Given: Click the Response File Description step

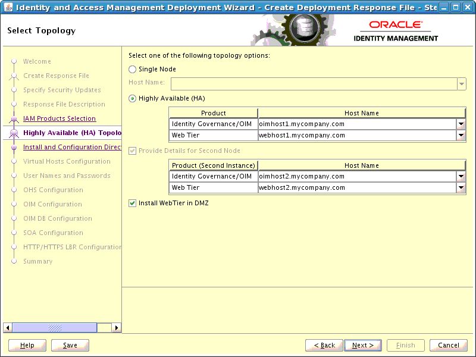Looking at the screenshot, I should pos(64,104).
